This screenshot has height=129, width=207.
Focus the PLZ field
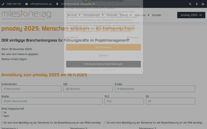click(124, 101)
